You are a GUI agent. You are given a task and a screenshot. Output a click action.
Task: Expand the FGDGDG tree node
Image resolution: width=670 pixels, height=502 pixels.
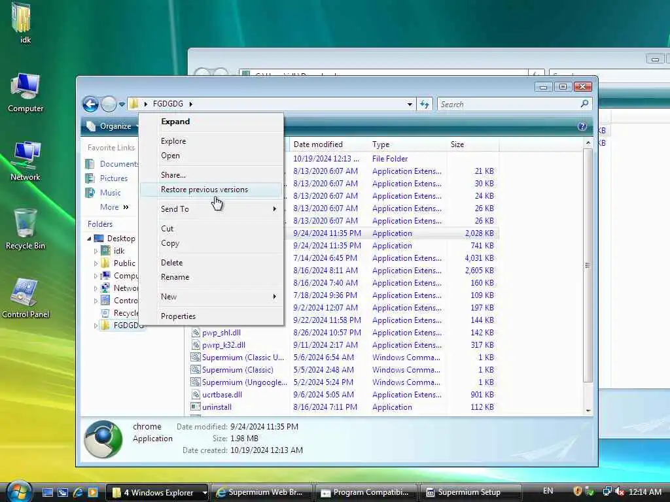point(96,326)
